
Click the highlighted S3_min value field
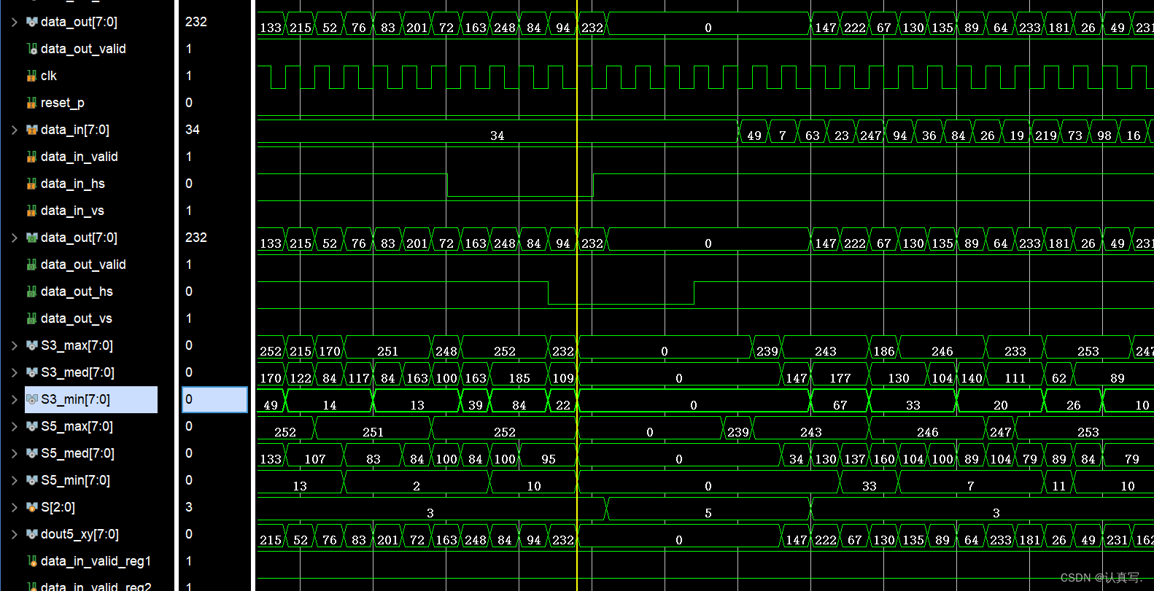point(214,399)
